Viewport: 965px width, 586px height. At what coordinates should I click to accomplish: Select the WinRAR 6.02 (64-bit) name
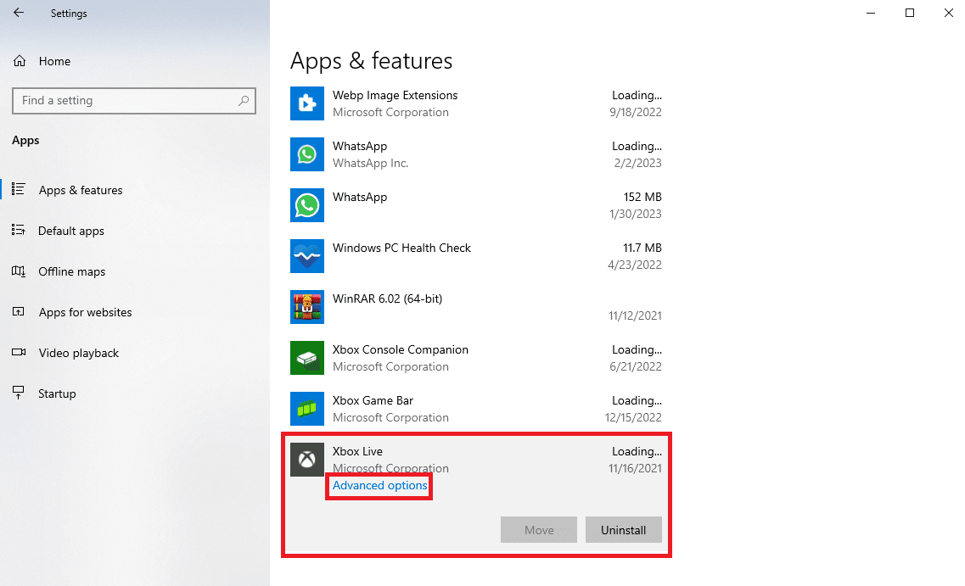[x=388, y=299]
